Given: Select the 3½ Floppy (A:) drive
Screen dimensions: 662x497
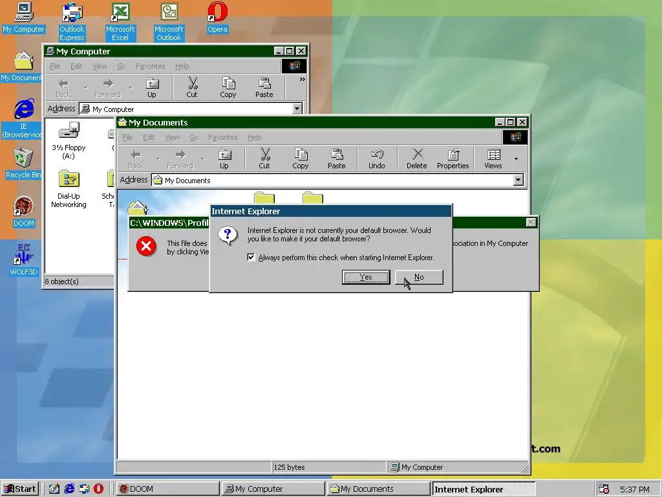Looking at the screenshot, I should tap(69, 140).
